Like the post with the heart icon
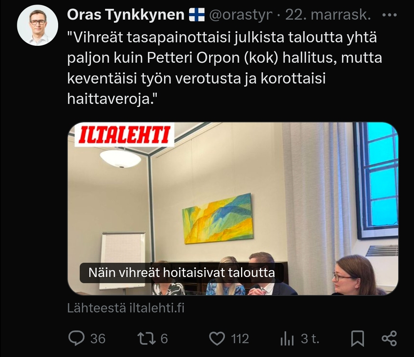The height and width of the screenshot is (357, 414). (217, 339)
